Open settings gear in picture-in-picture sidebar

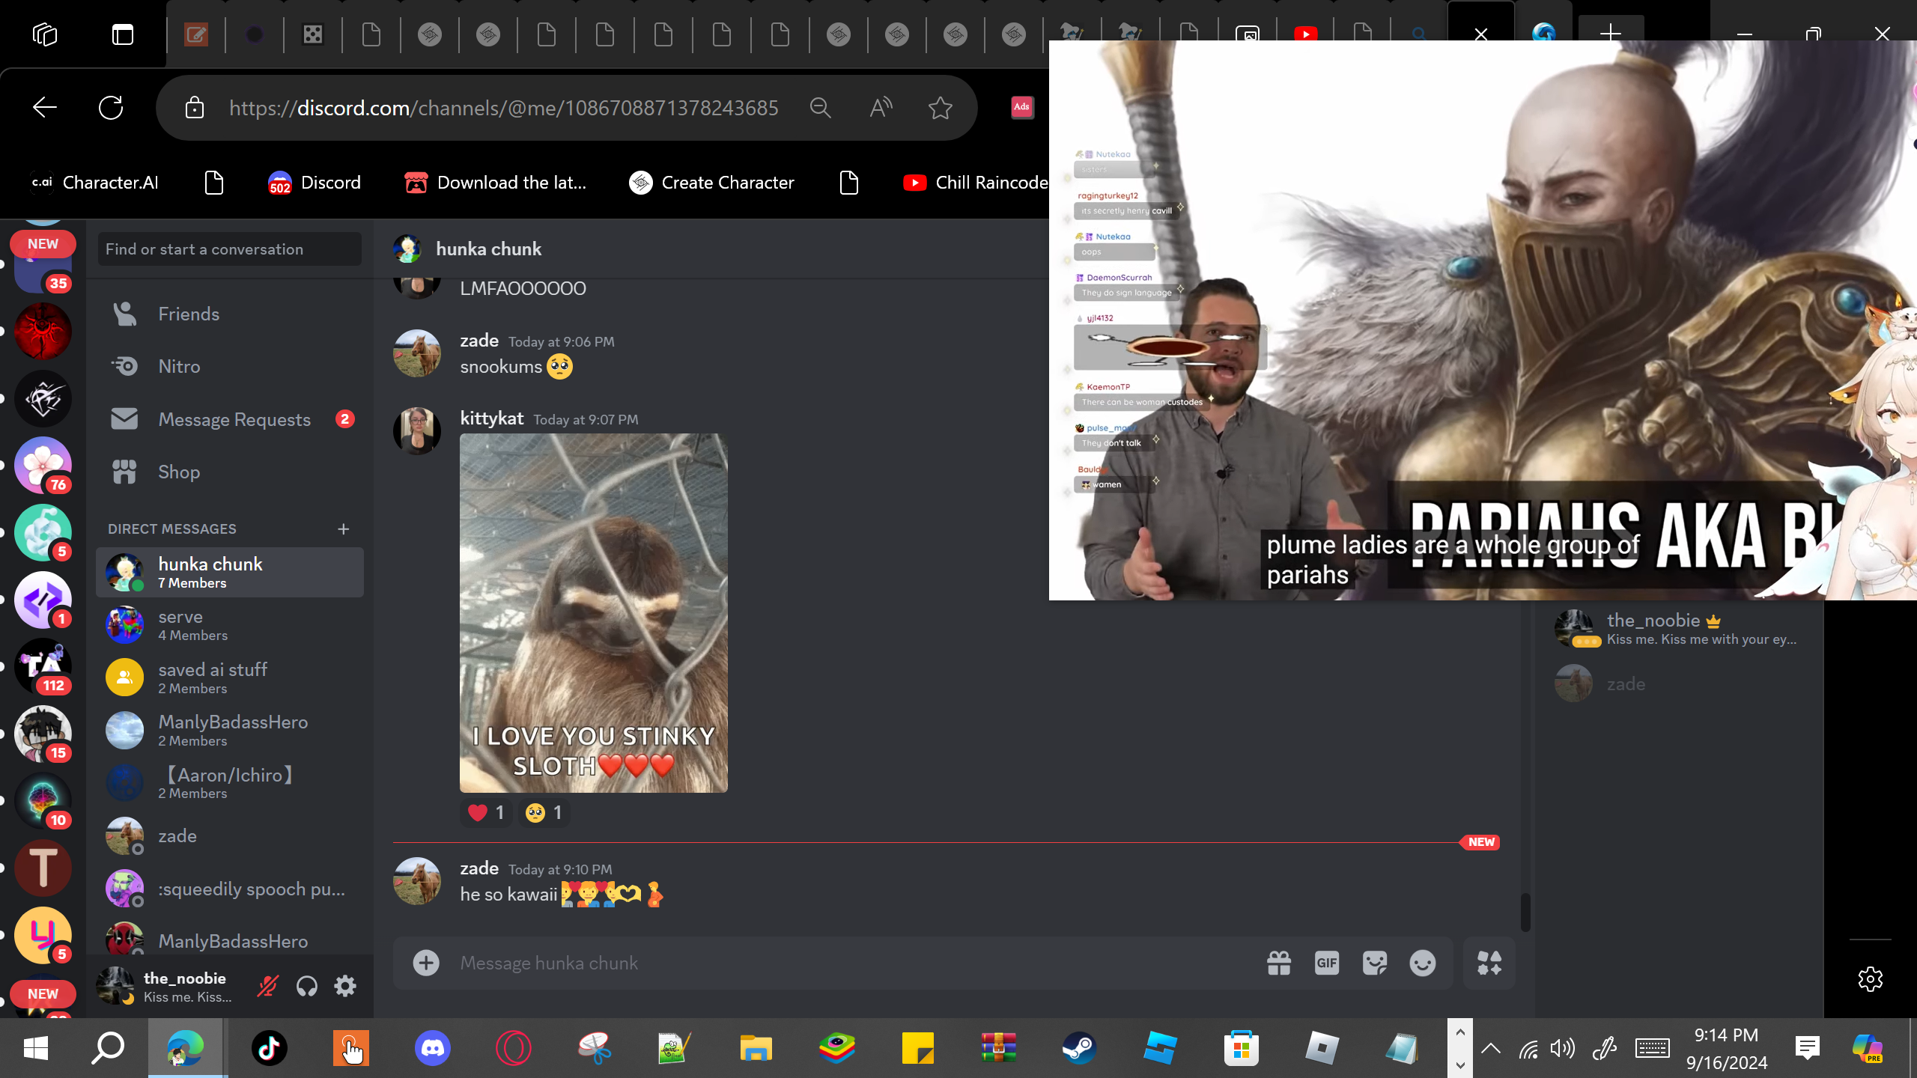click(x=1871, y=978)
